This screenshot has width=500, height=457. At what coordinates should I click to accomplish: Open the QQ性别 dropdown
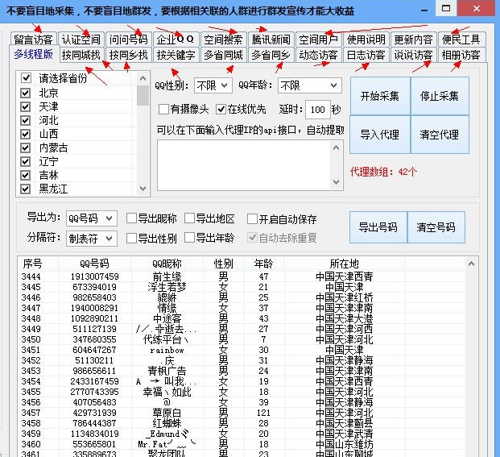(x=213, y=85)
